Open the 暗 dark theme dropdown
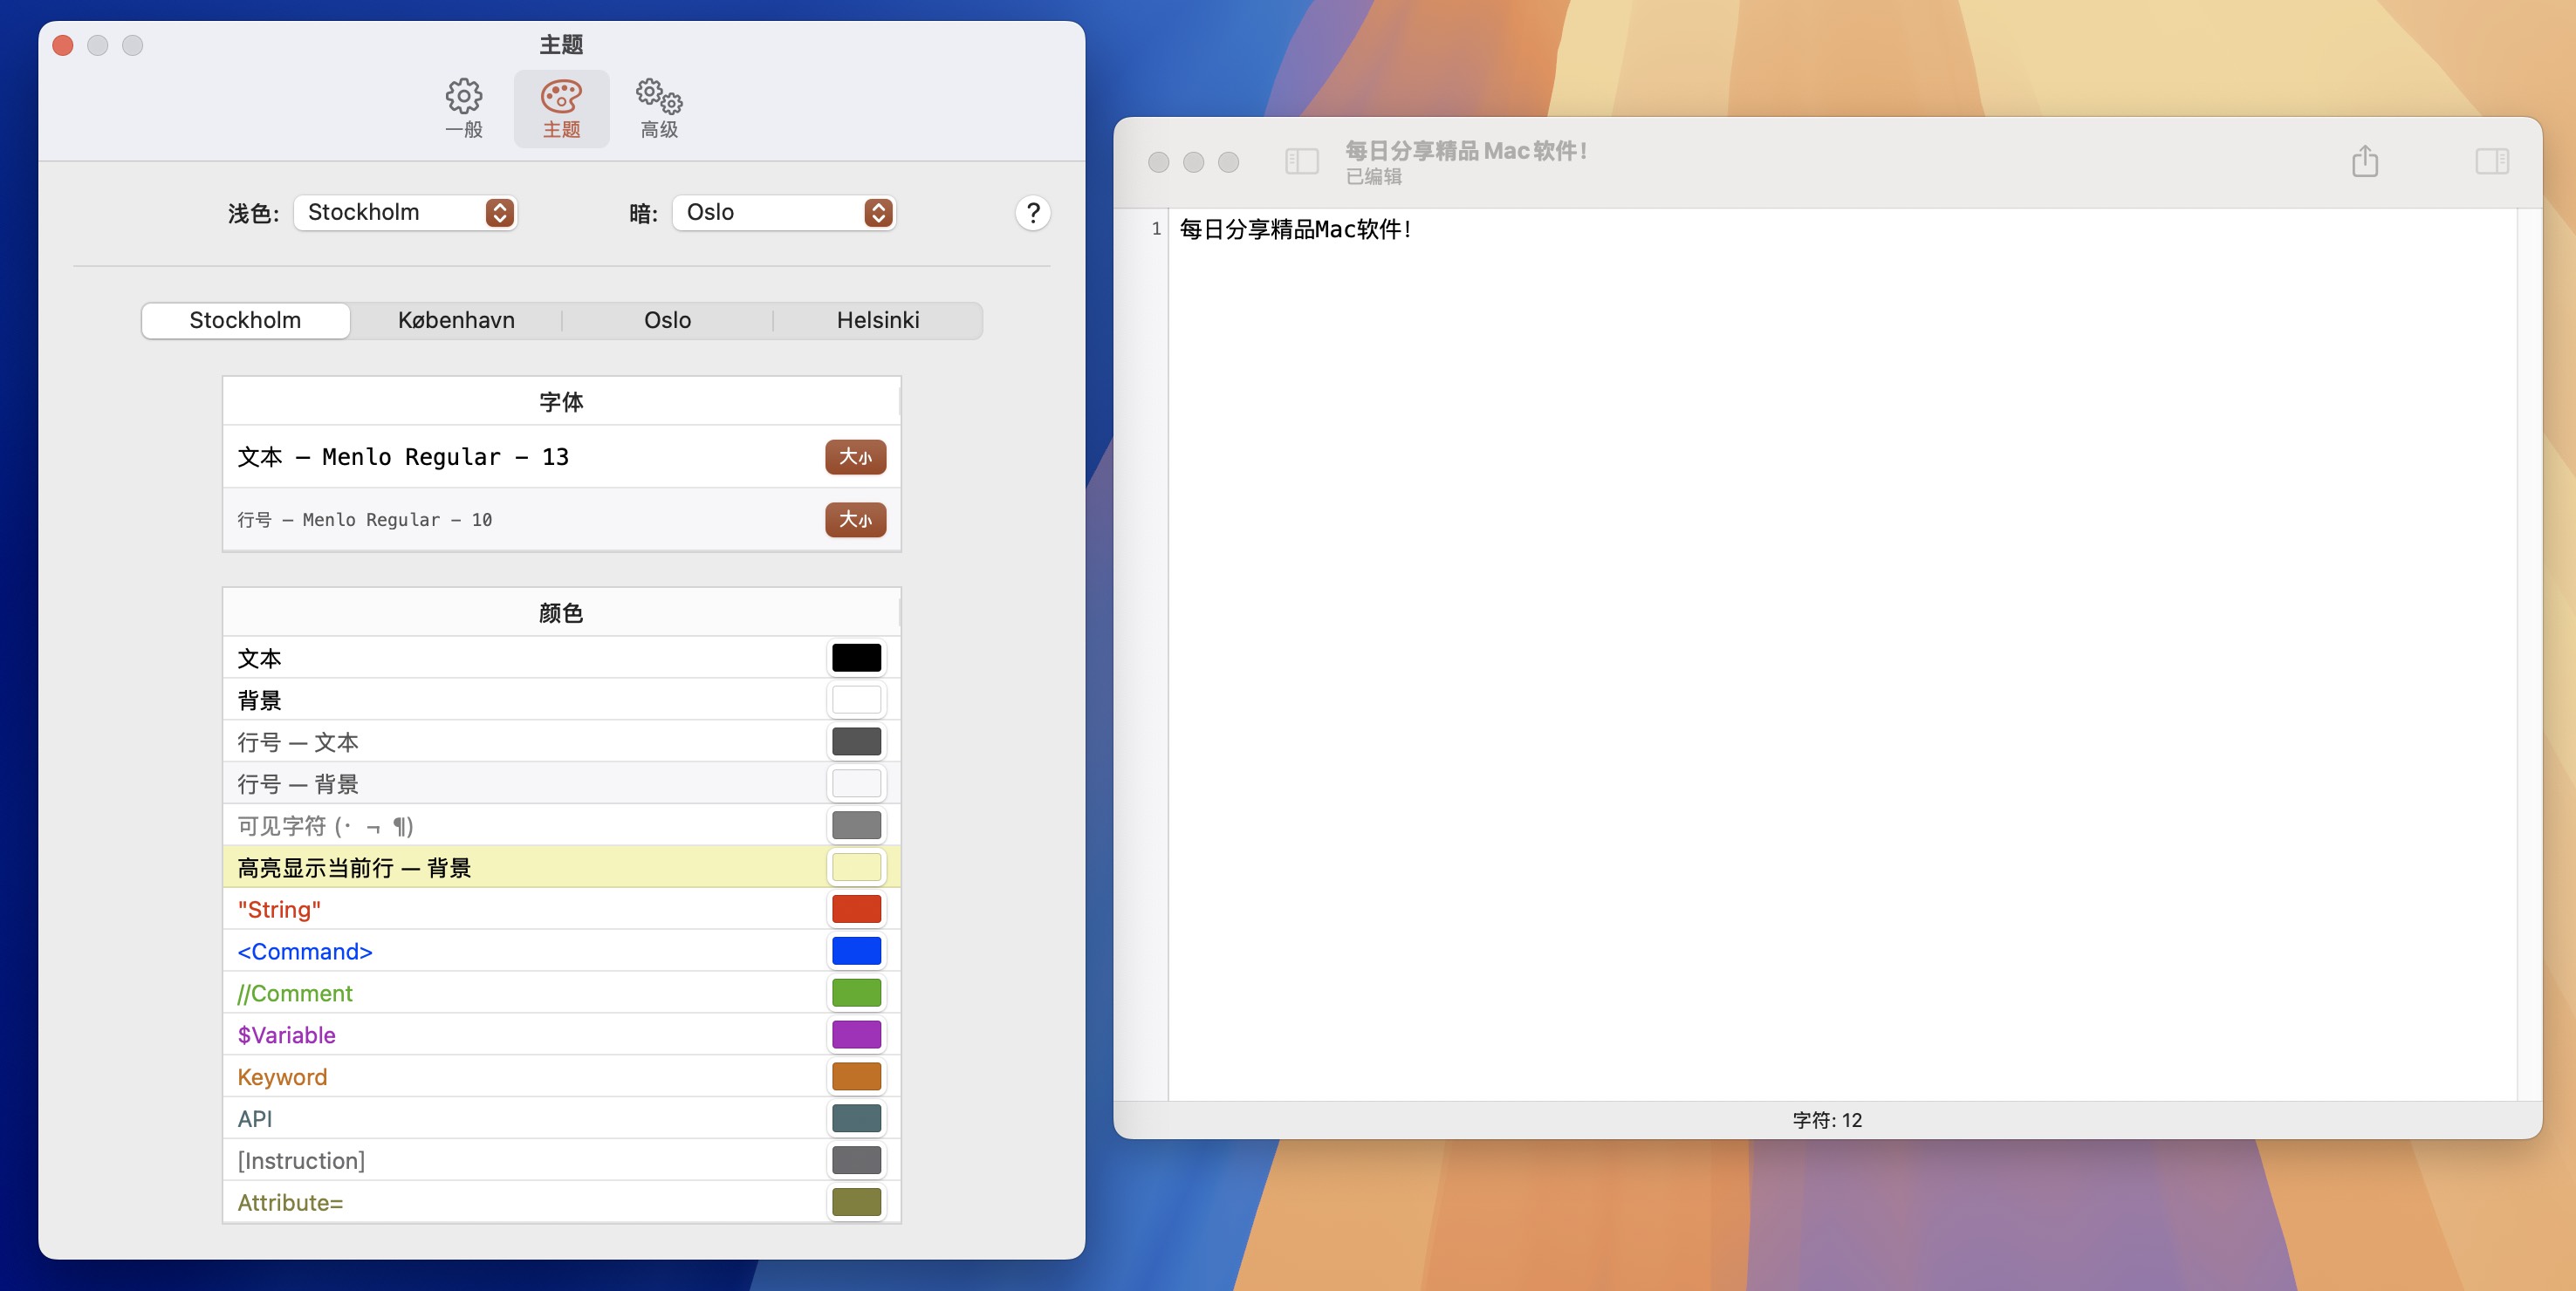Screen dimensions: 2576x1291 click(x=783, y=212)
